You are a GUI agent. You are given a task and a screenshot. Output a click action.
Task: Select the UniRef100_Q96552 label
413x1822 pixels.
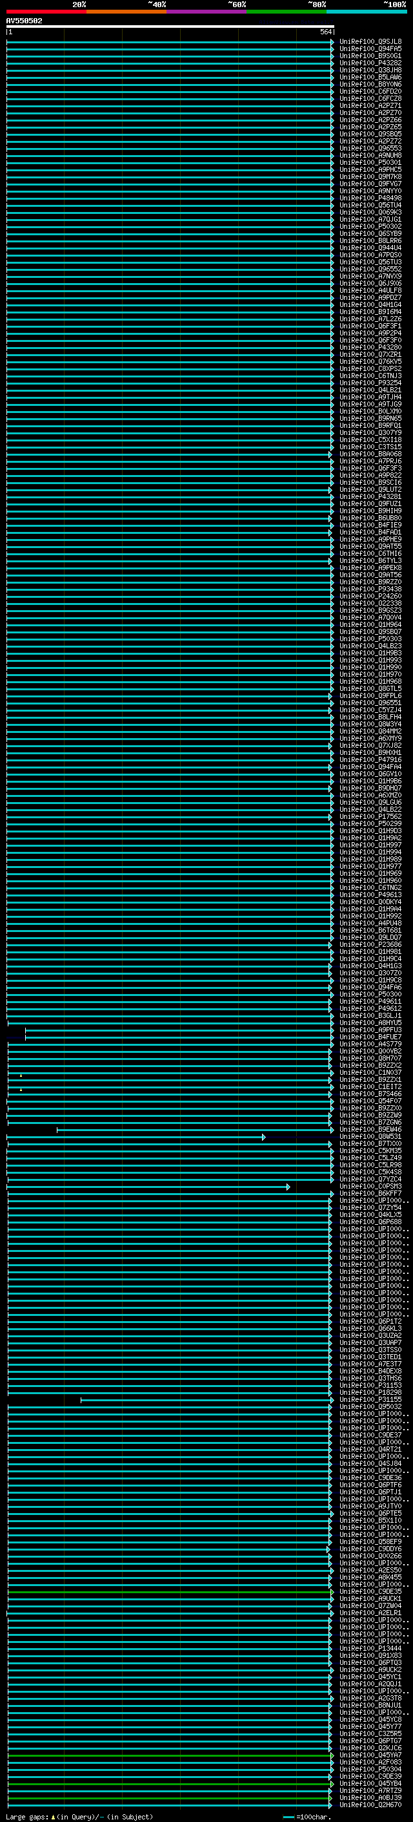(370, 269)
